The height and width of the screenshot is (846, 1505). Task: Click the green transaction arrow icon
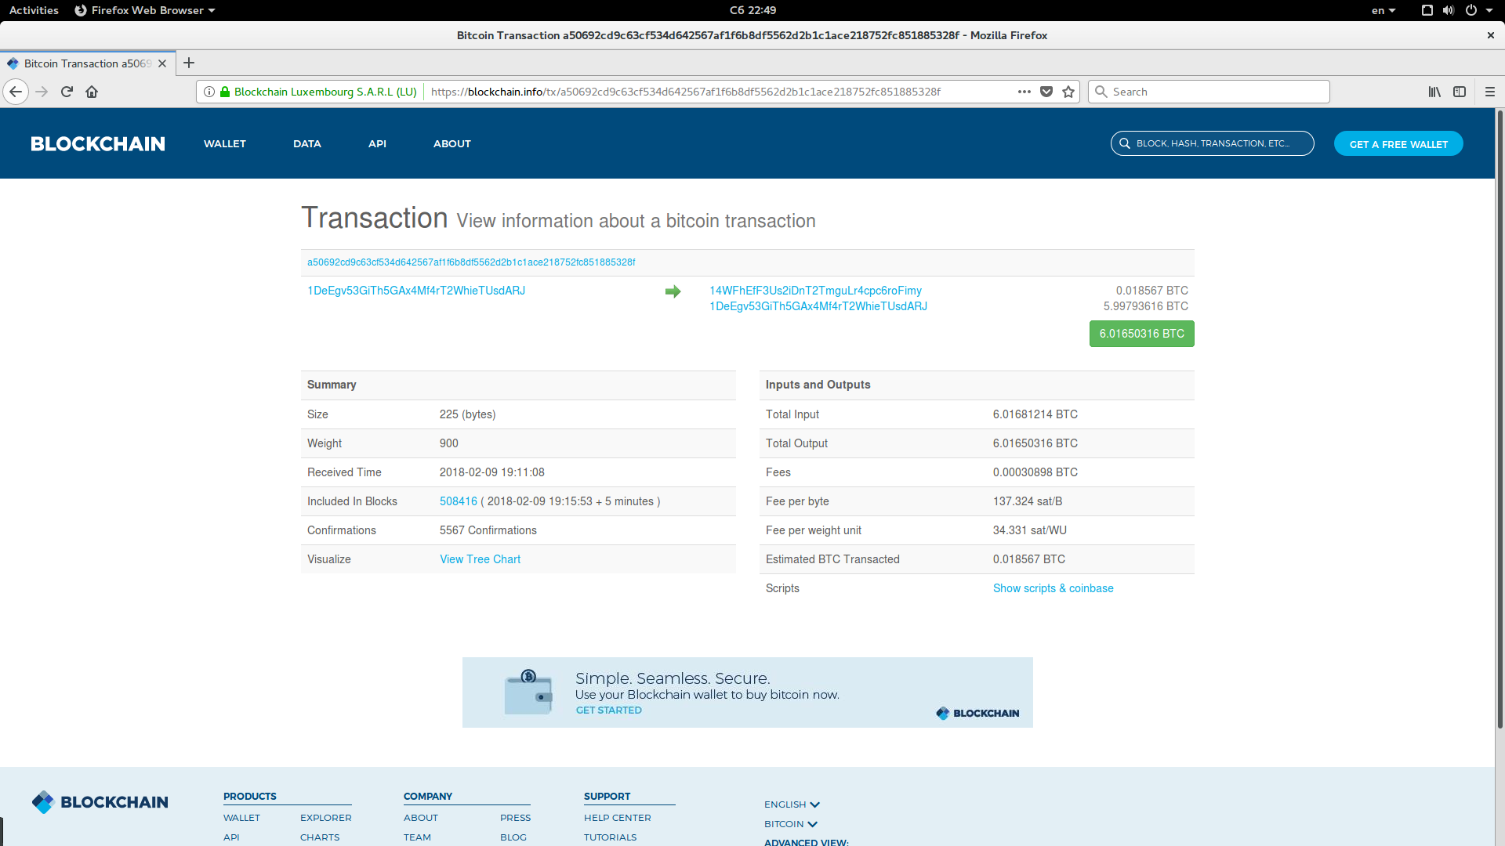pos(673,291)
